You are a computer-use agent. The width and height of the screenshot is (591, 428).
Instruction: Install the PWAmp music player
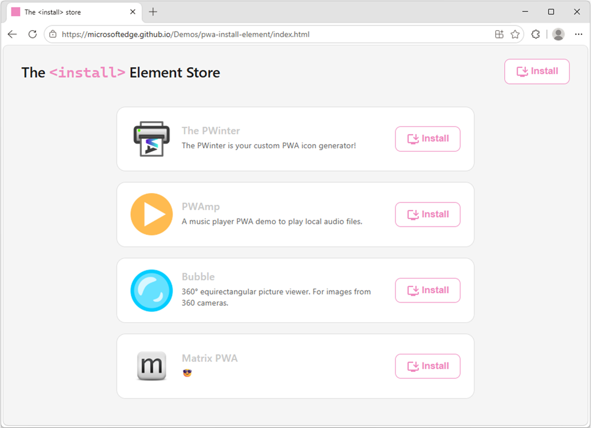click(x=428, y=214)
